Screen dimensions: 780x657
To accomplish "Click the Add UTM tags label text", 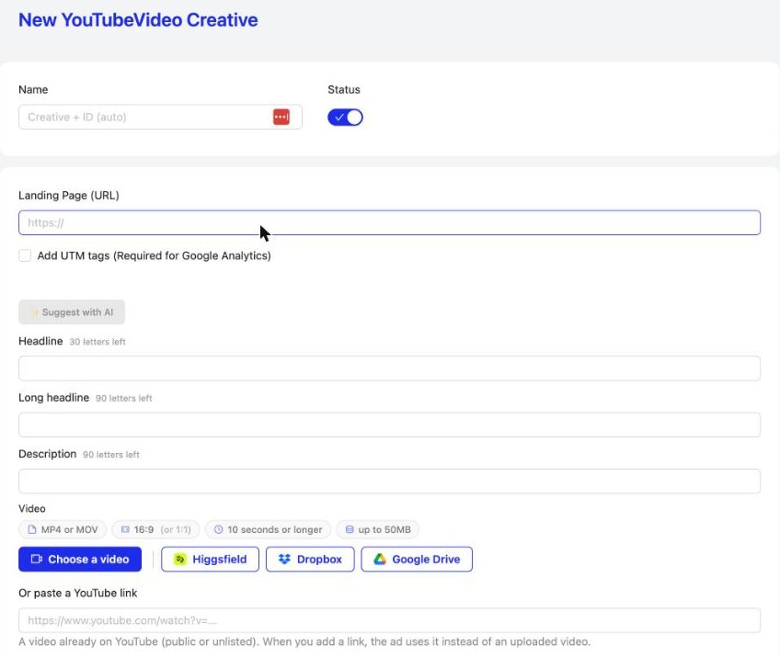I will [155, 255].
